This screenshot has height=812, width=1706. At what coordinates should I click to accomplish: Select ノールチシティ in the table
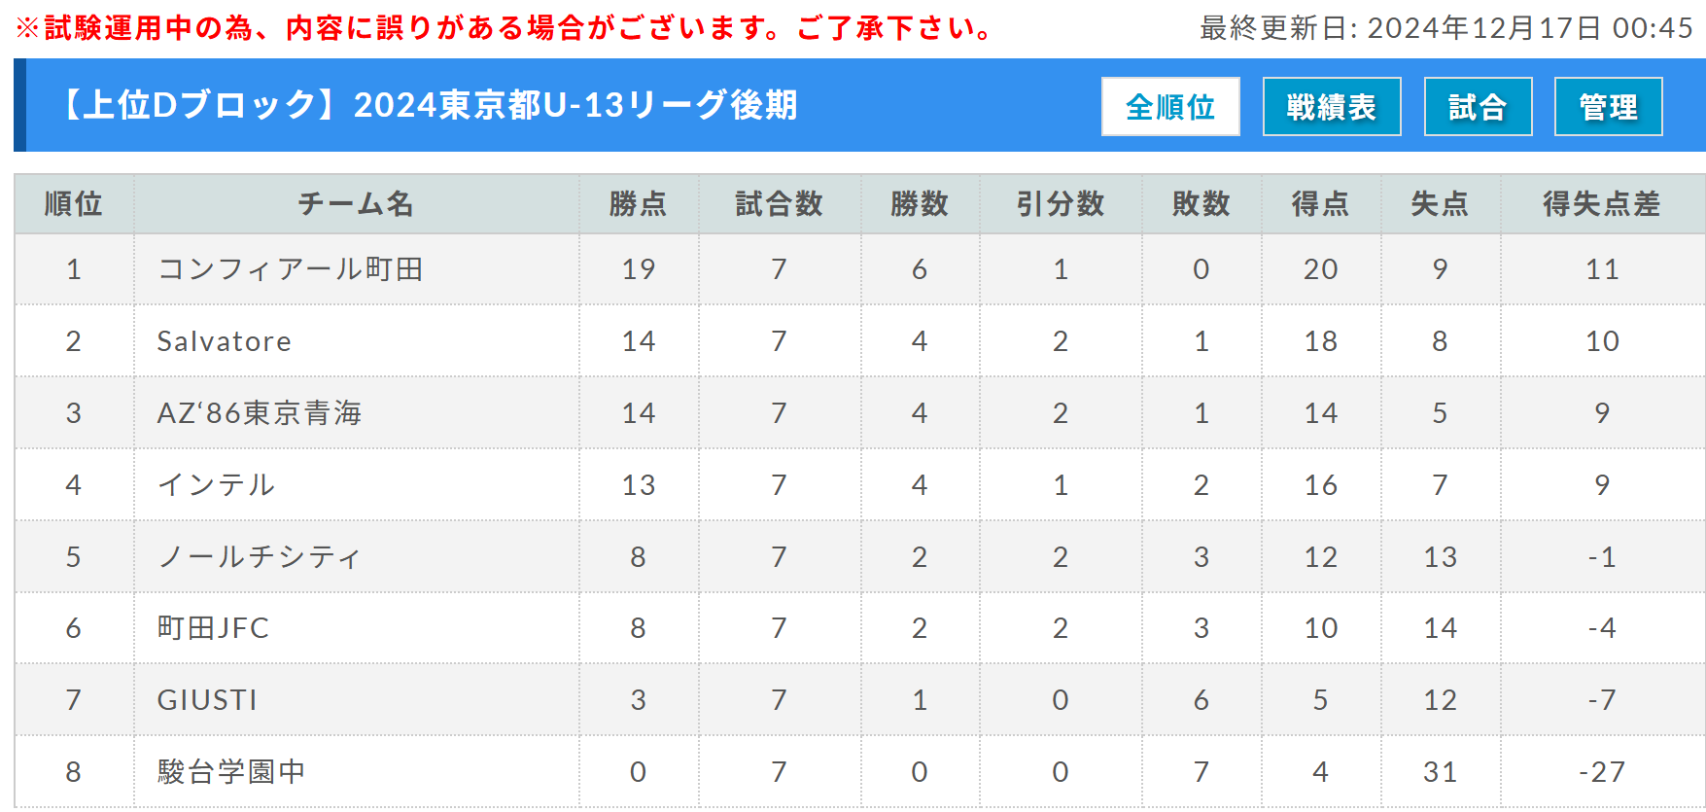pyautogui.click(x=259, y=557)
